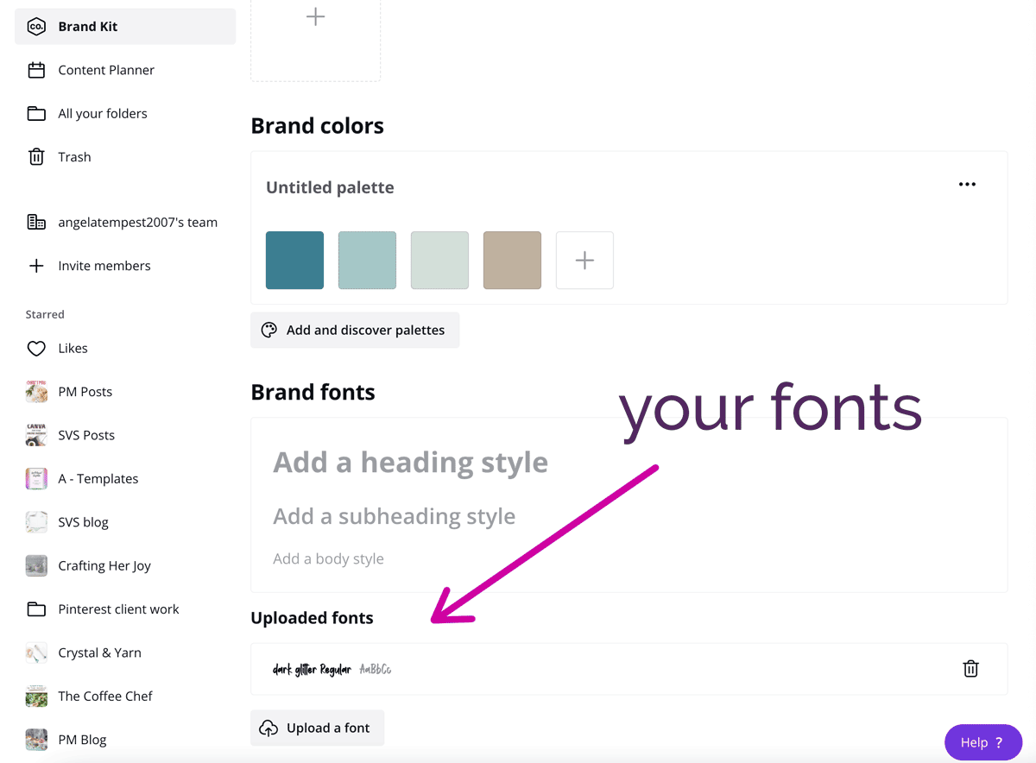Click the Content Planner calendar icon
Viewport: 1036px width, 763px height.
click(36, 70)
